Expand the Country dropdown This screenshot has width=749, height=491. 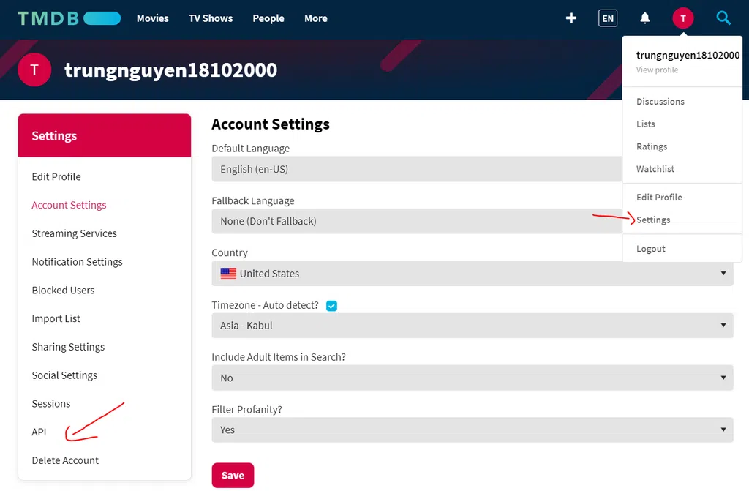(472, 274)
